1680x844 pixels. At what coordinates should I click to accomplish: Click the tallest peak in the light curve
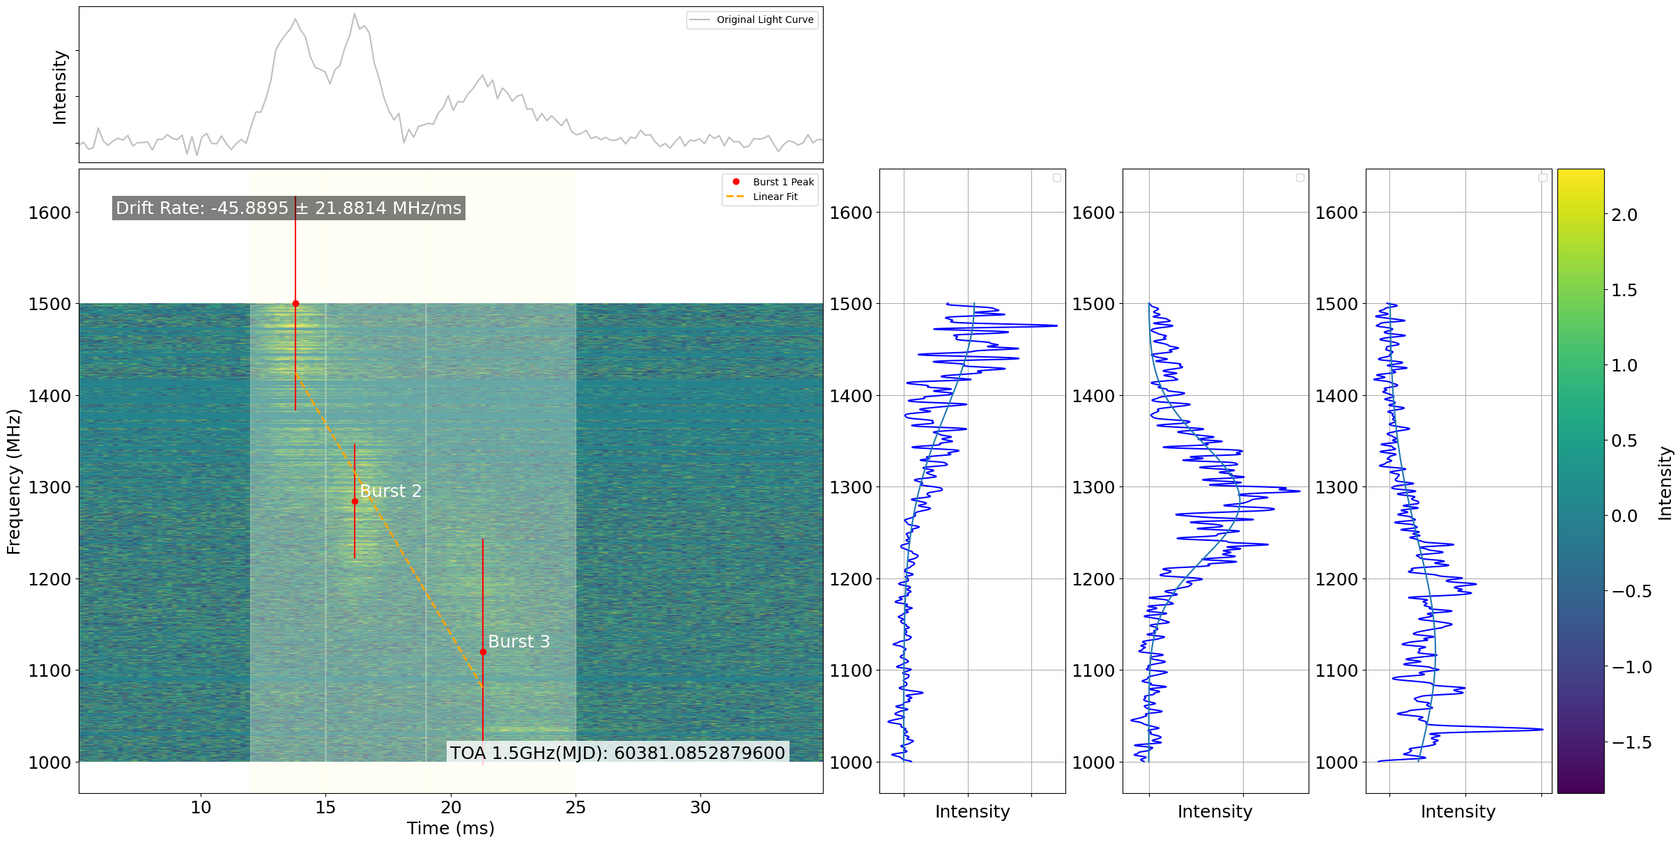click(354, 14)
